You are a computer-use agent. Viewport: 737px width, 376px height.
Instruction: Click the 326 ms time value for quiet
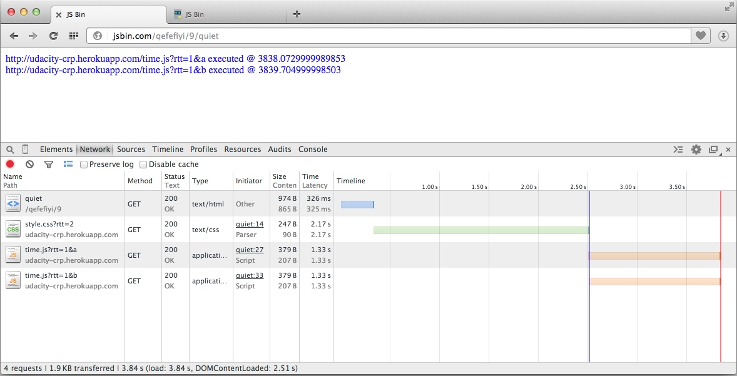(x=318, y=198)
